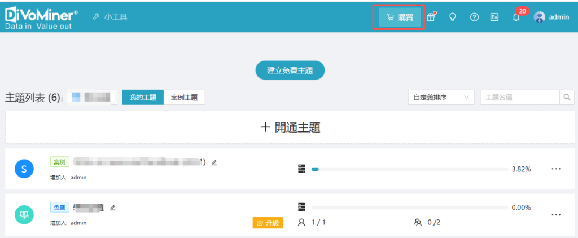Edit the 案例 topic name pencil icon
The width and height of the screenshot is (578, 238).
pos(214,162)
